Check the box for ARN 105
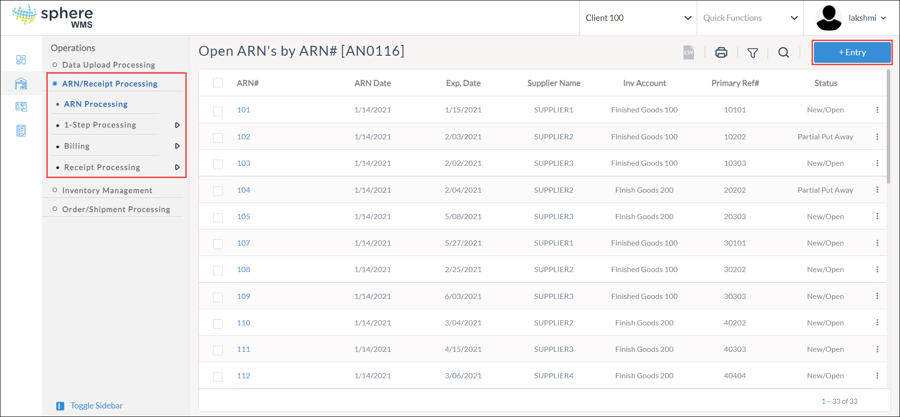 [x=218, y=218]
